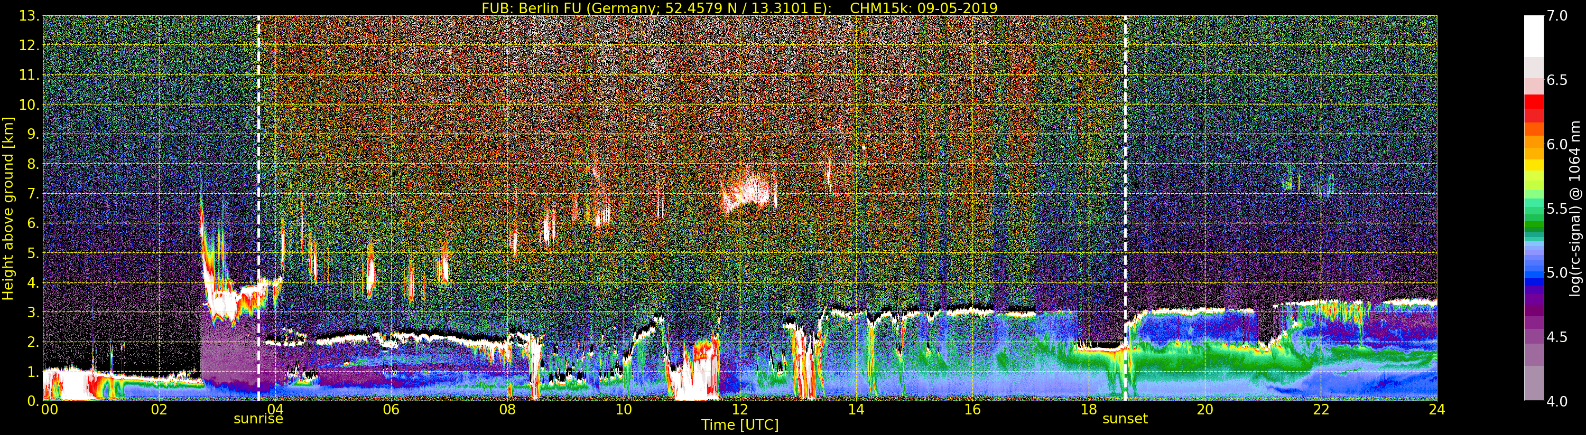Click the 'sunset' label below the axis

(1125, 419)
